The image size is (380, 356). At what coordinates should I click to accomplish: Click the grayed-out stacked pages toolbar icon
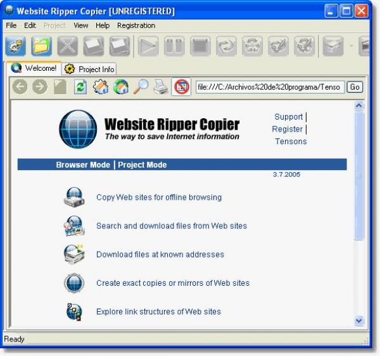[333, 46]
